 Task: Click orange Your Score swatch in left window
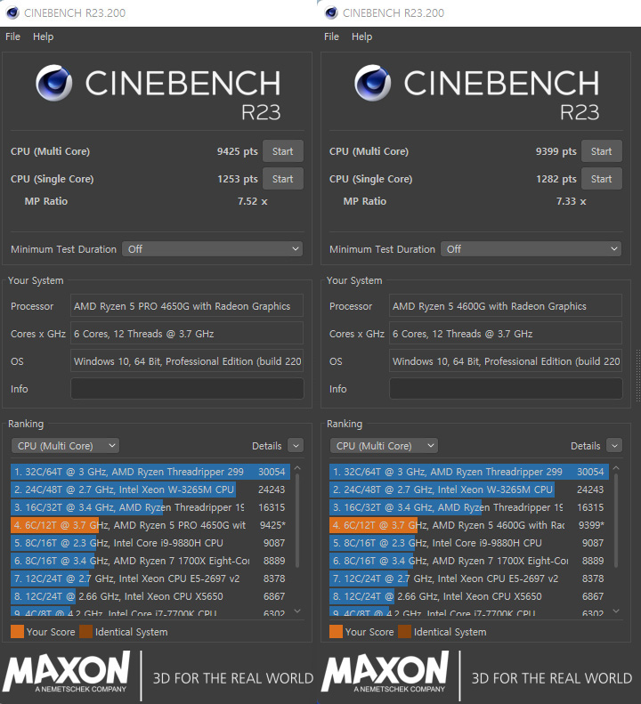point(17,632)
